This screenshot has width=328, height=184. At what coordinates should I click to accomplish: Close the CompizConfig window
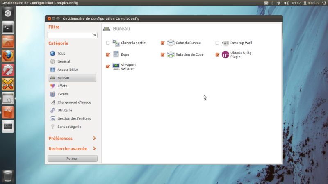(49, 18)
